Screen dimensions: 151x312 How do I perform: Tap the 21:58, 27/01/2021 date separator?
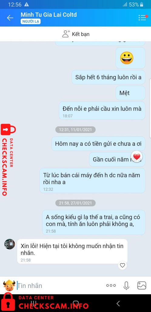pos(75,203)
